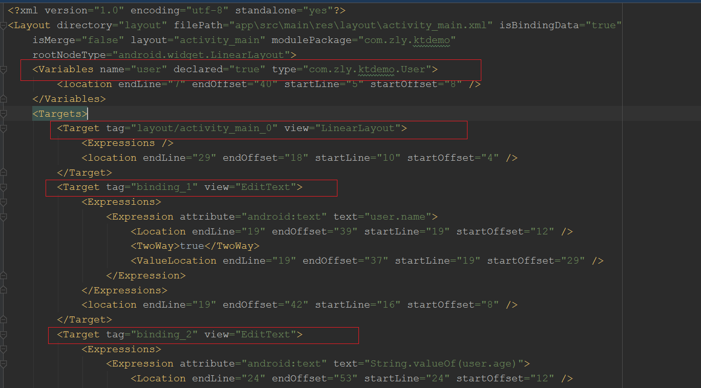Screen dimensions: 701x388
Task: Click rootNodeType value android.widget.LinearLayout
Action: coord(202,55)
